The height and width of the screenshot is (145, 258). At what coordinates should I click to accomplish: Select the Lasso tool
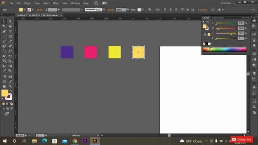(10, 26)
